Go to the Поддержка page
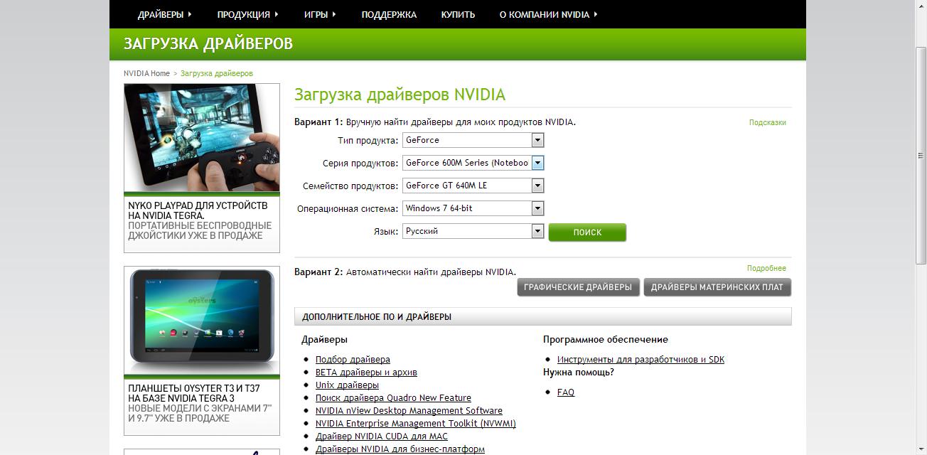Screen dimensions: 927x455 389,14
